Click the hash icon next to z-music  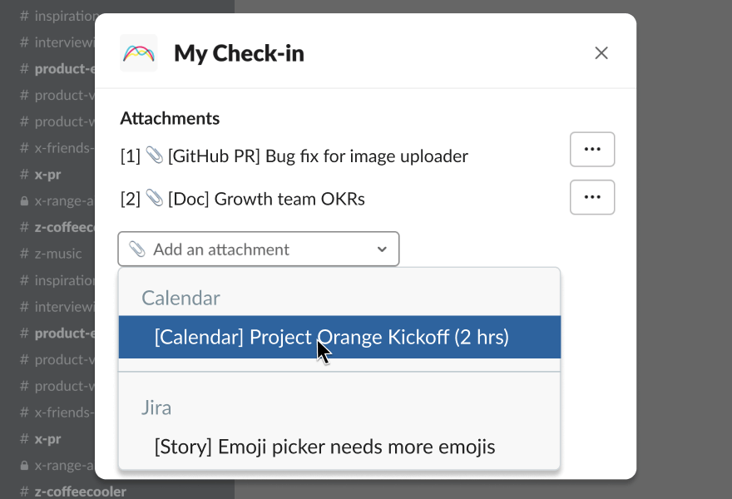(25, 254)
